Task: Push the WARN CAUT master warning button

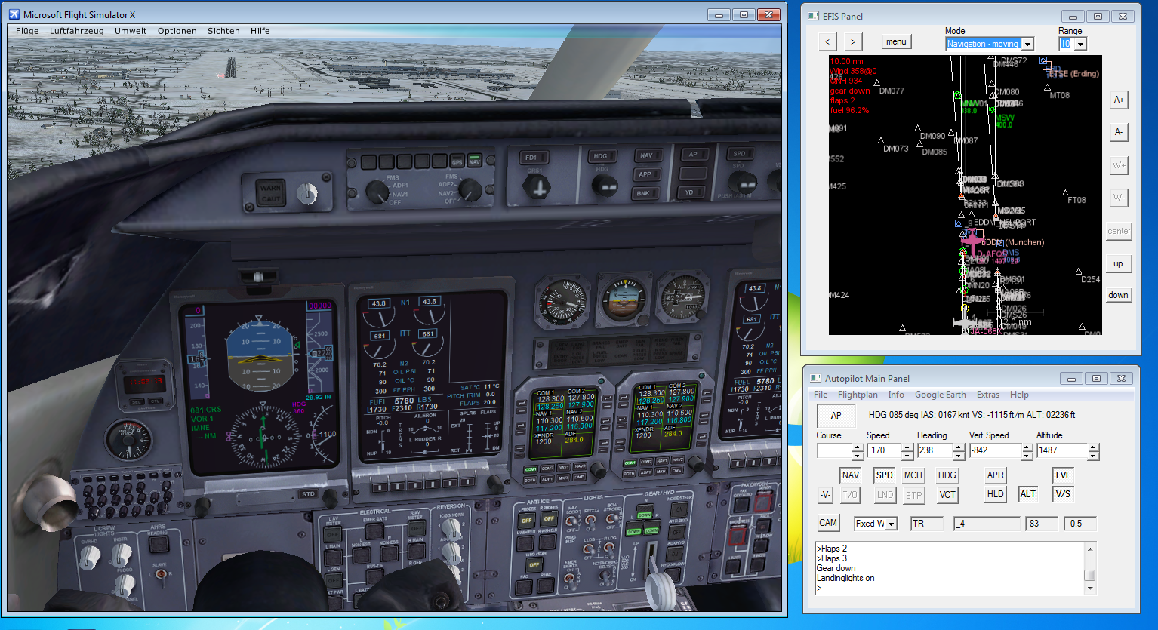Action: 269,193
